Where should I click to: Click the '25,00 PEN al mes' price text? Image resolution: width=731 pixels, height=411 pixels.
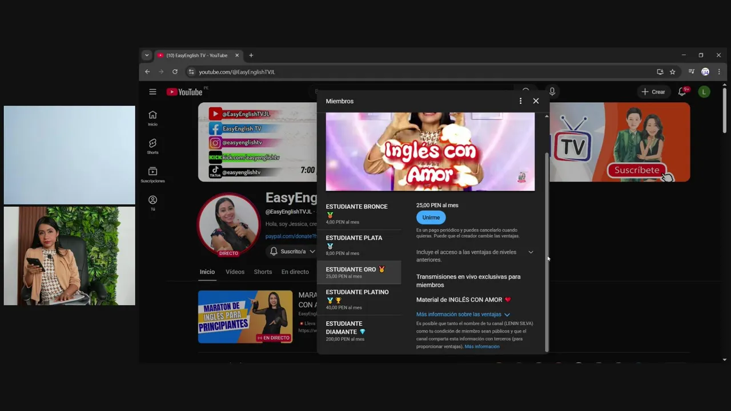pyautogui.click(x=437, y=205)
